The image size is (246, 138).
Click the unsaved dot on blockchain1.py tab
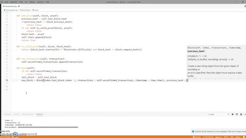tap(19, 7)
